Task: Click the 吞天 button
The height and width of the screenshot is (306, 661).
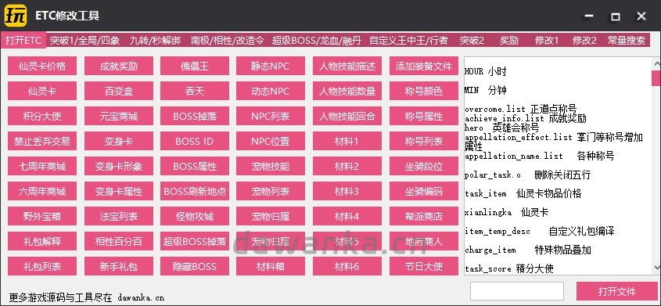Action: [x=195, y=91]
